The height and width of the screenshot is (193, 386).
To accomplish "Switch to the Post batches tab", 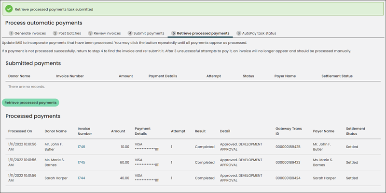I will pyautogui.click(x=67, y=33).
